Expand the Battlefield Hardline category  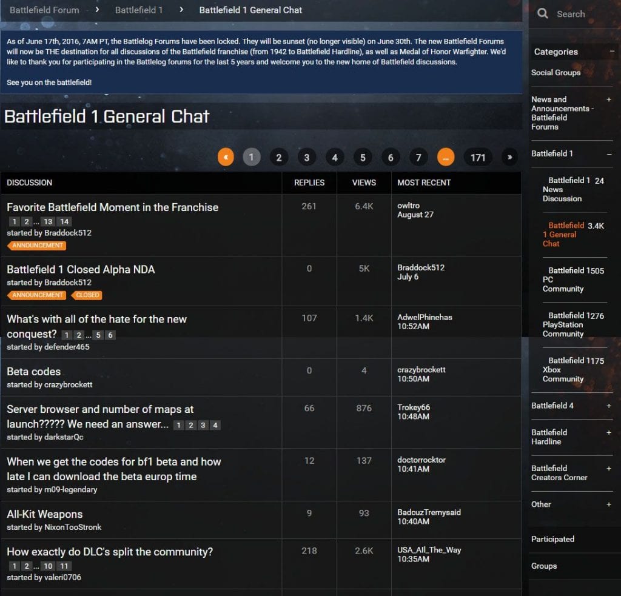[609, 432]
